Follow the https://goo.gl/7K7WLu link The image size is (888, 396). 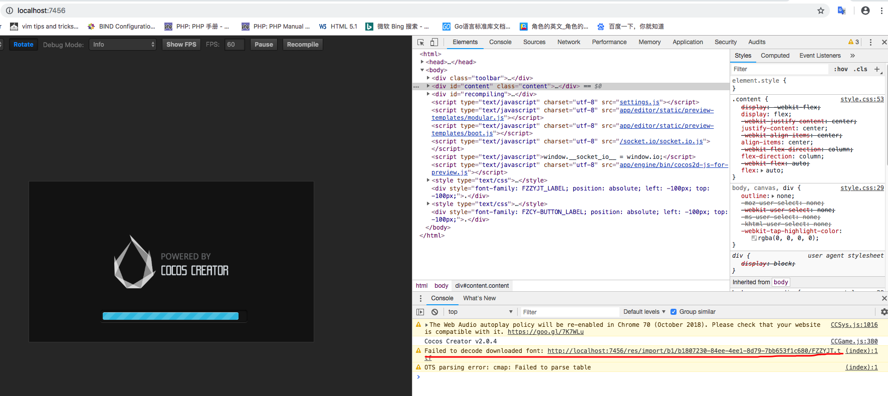pyautogui.click(x=546, y=332)
